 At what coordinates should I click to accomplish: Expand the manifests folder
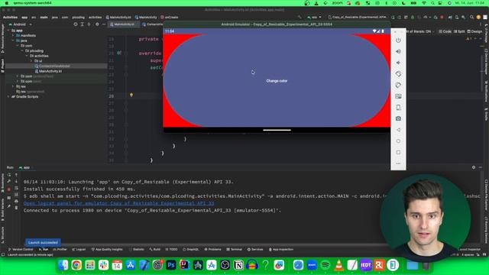click(x=13, y=36)
